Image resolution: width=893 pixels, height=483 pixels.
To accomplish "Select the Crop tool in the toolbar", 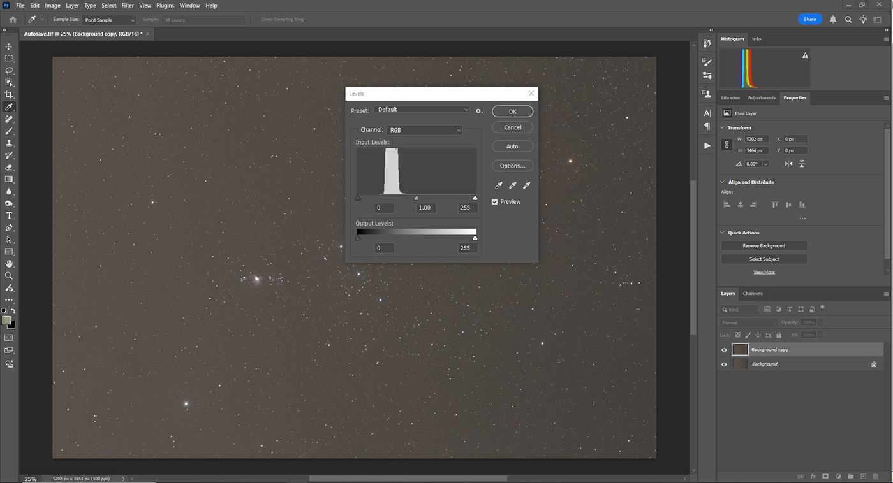I will 9,94.
